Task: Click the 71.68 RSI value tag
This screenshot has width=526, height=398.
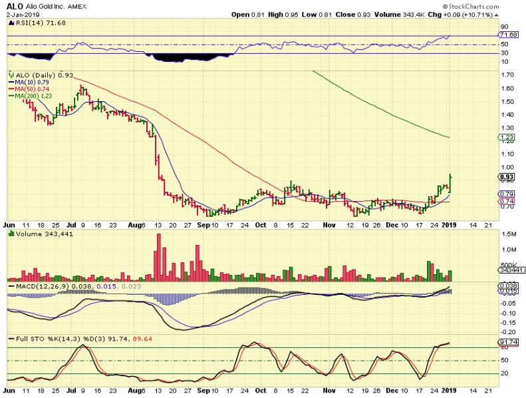Action: pyautogui.click(x=508, y=35)
